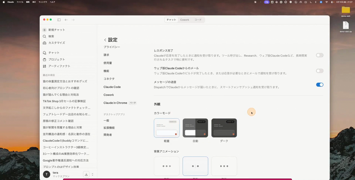Image resolution: width=355 pixels, height=180 pixels.
Task: Click the date and time in menu bar
Action: pos(344,2)
